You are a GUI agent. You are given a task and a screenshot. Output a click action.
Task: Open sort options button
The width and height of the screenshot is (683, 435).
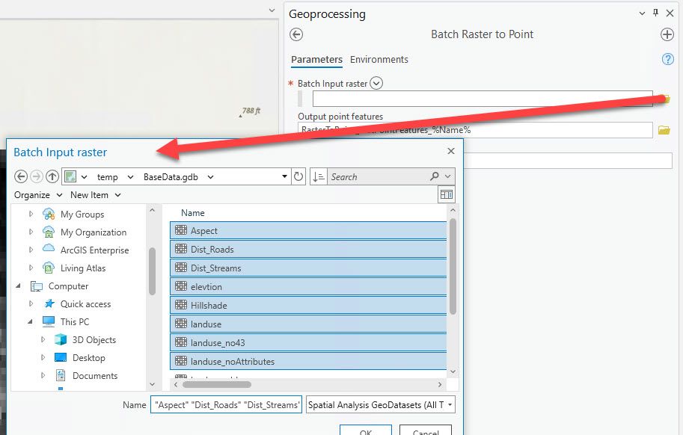pos(319,176)
